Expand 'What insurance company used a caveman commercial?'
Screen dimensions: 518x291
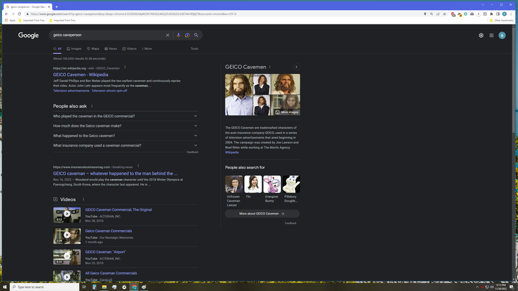pos(125,145)
